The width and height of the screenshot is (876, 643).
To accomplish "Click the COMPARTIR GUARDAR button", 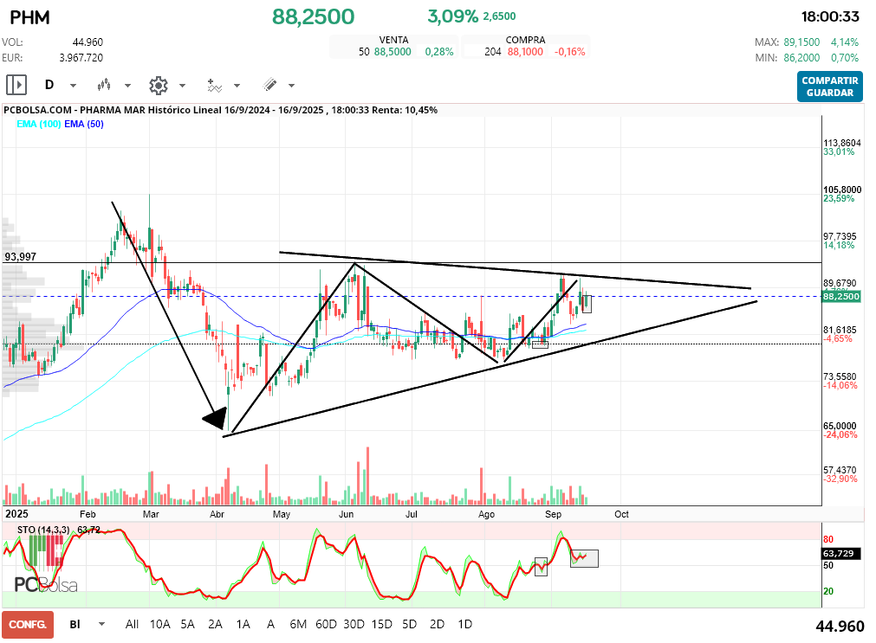I will [x=829, y=87].
